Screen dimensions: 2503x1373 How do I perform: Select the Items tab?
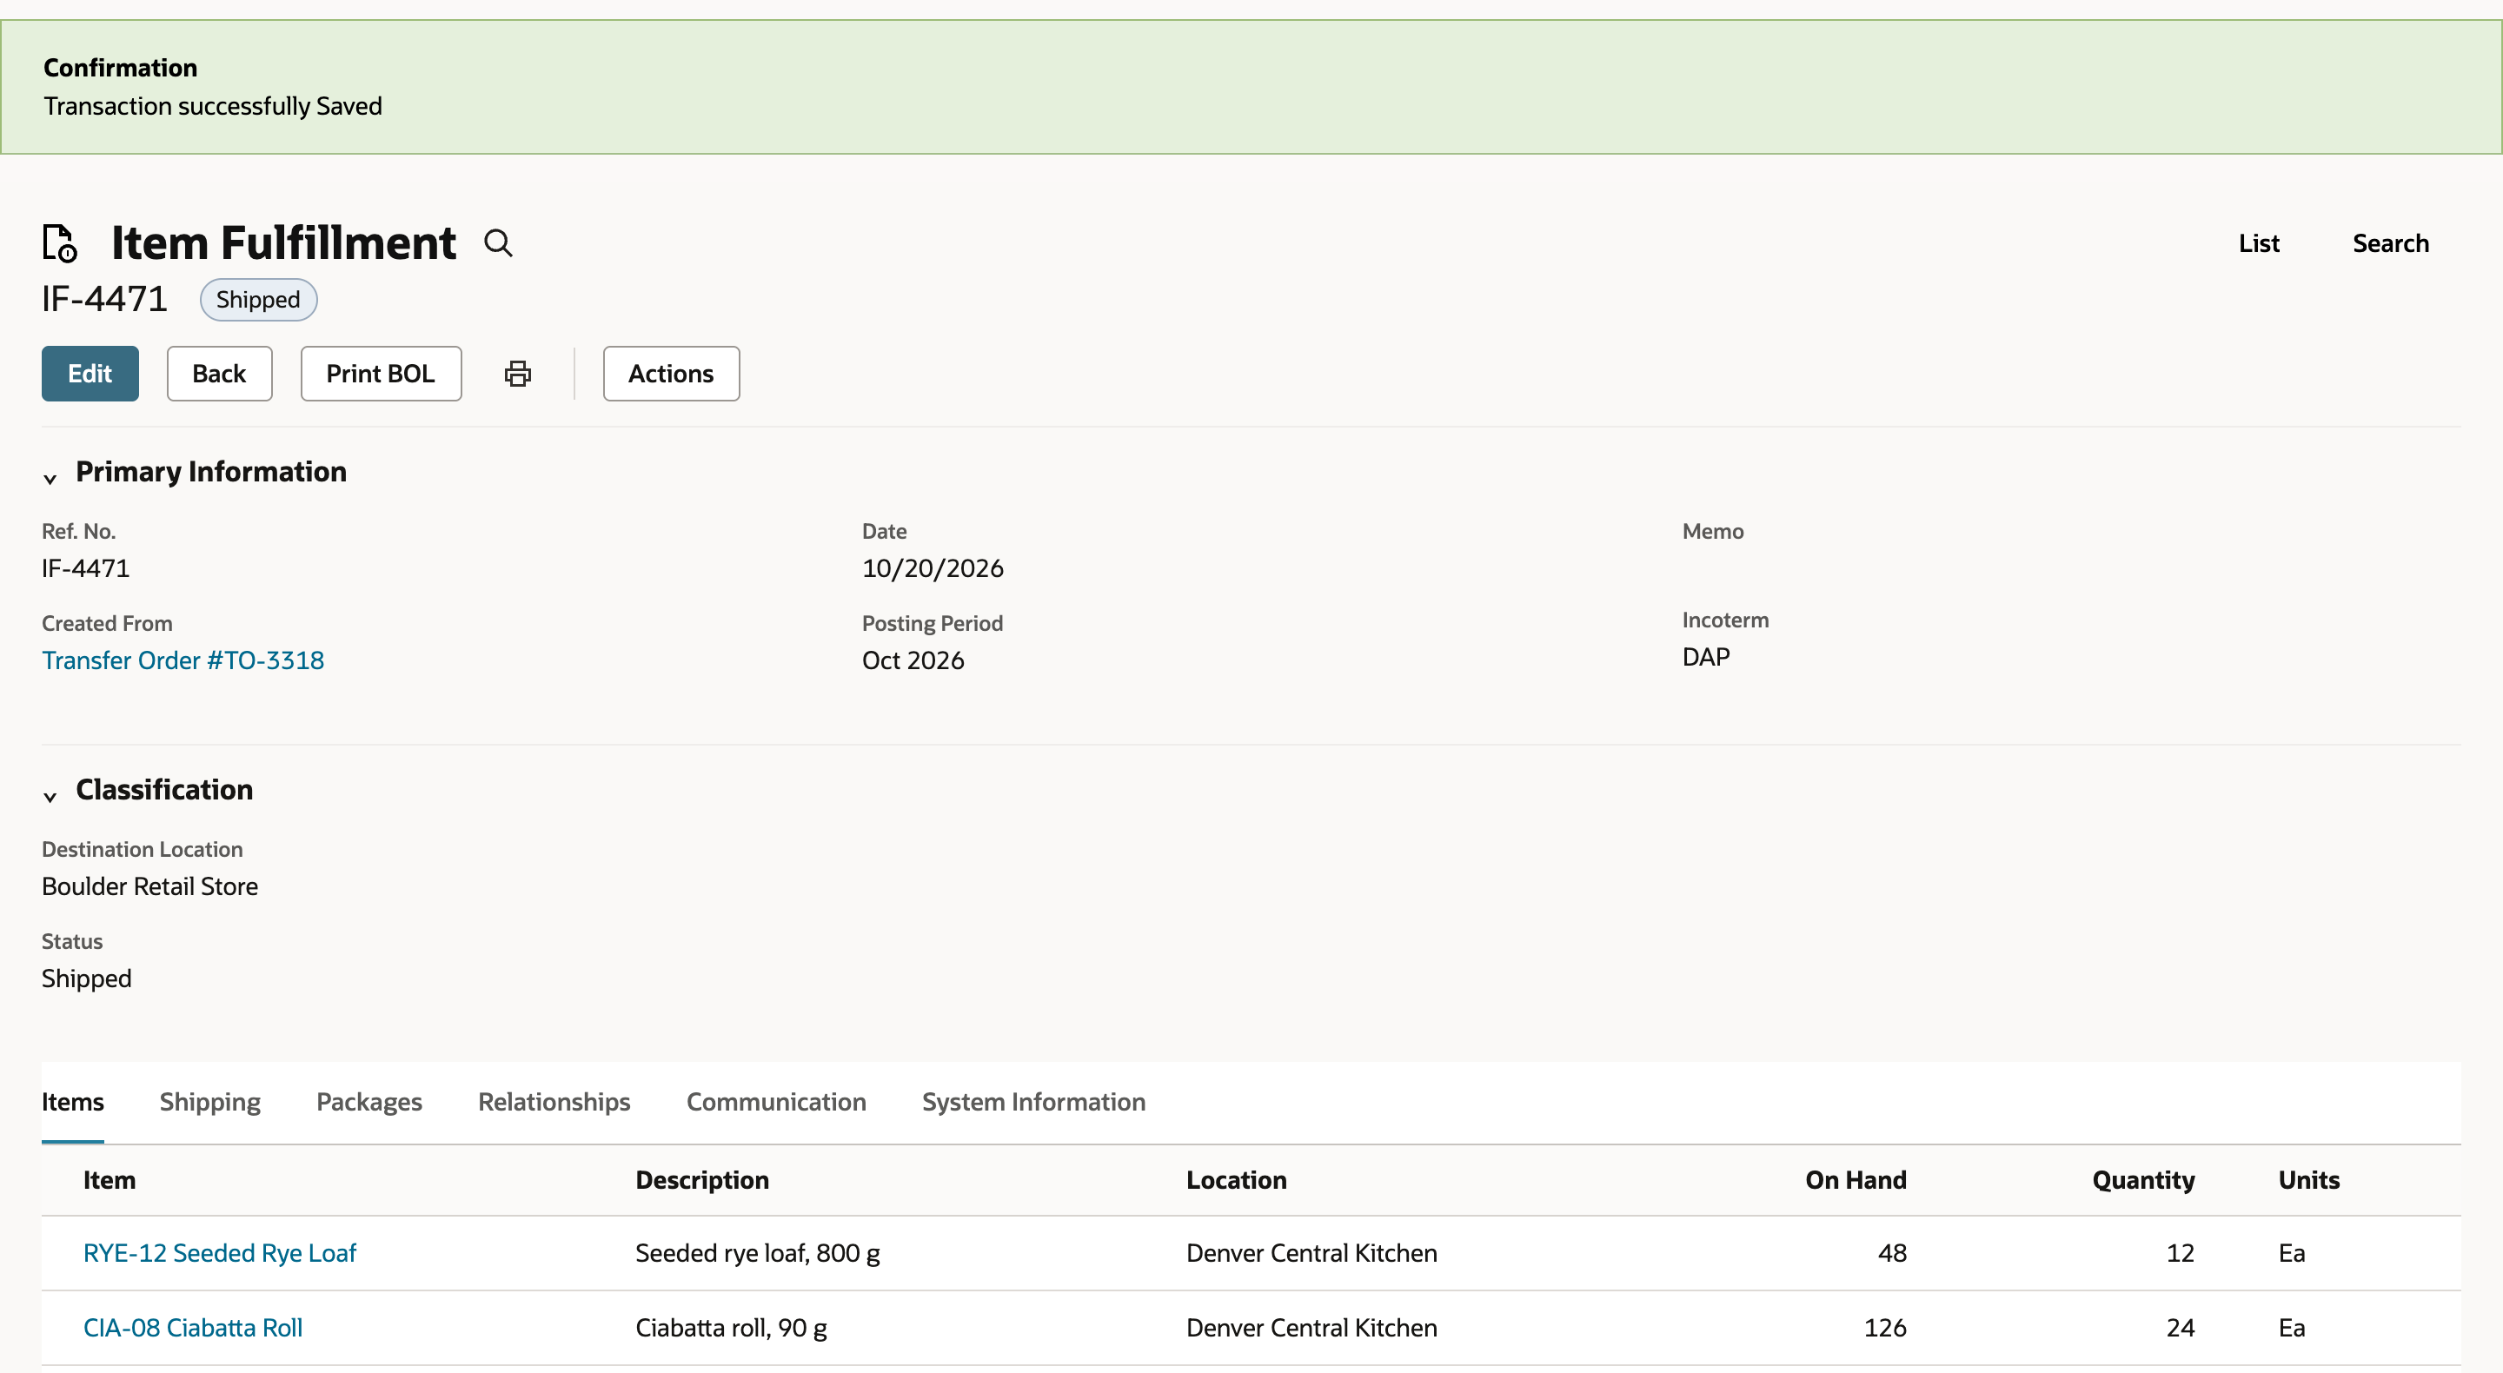73,1102
